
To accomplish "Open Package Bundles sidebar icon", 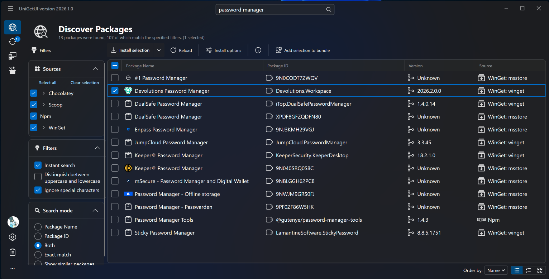I will pos(13,70).
